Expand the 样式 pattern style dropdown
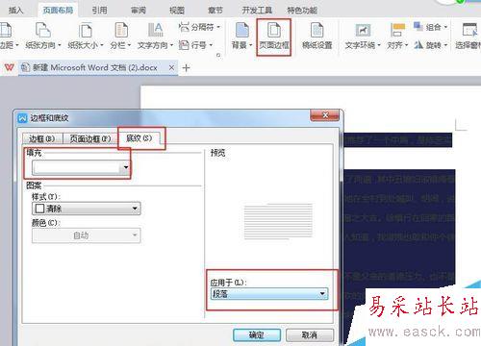Viewport: 481px width, 346px height. [135, 209]
